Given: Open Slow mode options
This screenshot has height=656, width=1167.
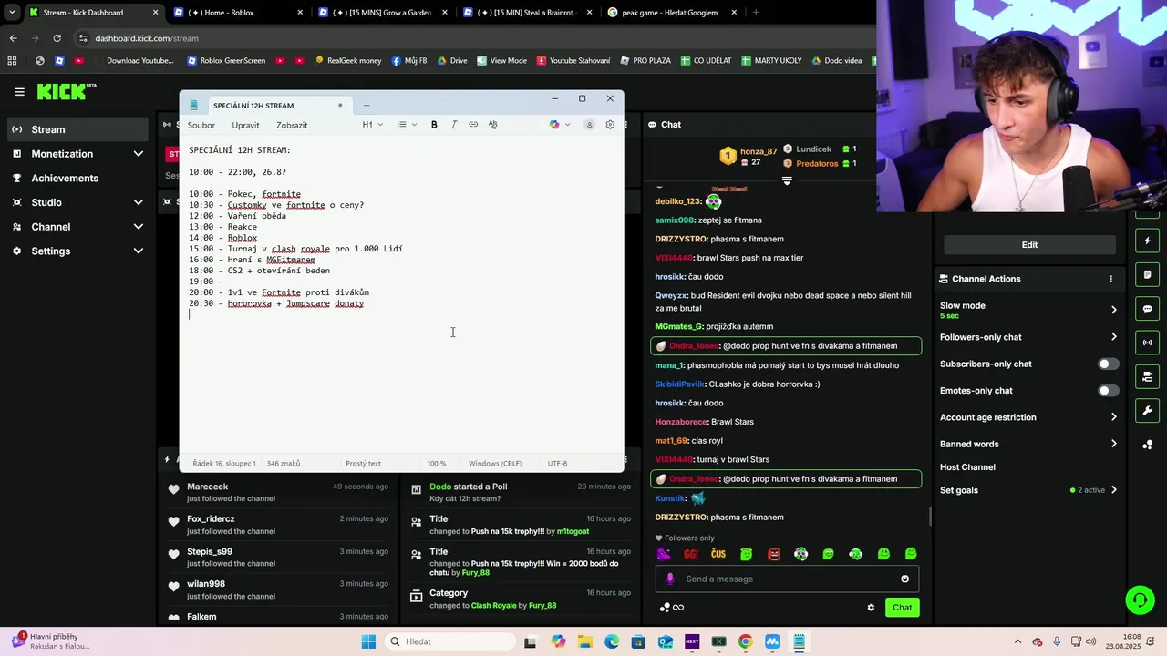Looking at the screenshot, I should 1028,310.
